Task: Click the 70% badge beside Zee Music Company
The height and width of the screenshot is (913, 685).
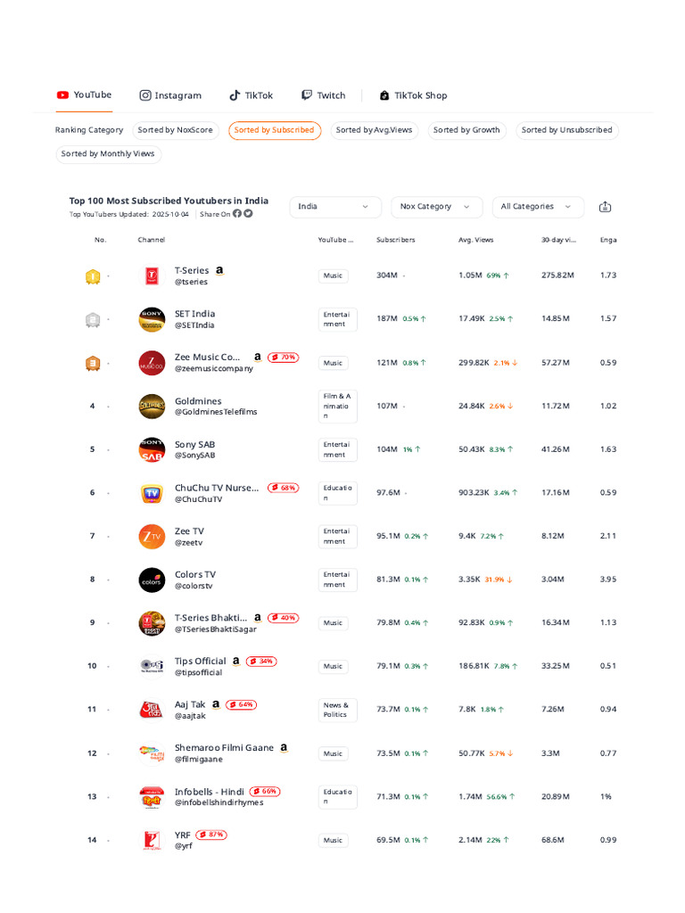Action: (284, 358)
